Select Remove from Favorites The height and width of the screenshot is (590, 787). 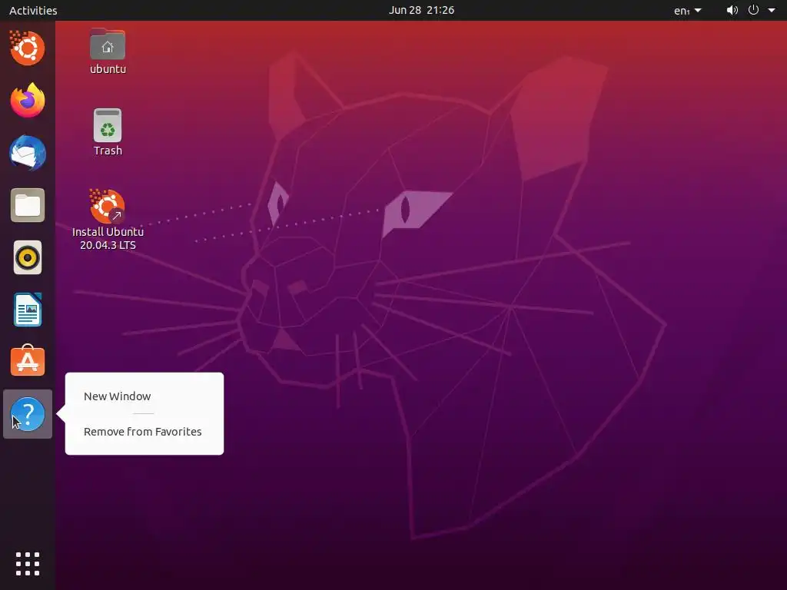[142, 432]
